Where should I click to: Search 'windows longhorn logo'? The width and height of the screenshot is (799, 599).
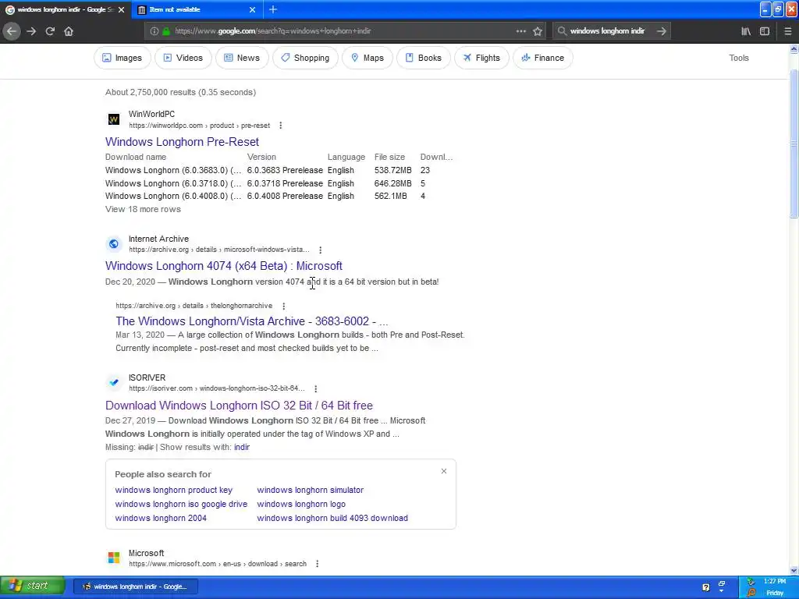click(x=301, y=505)
